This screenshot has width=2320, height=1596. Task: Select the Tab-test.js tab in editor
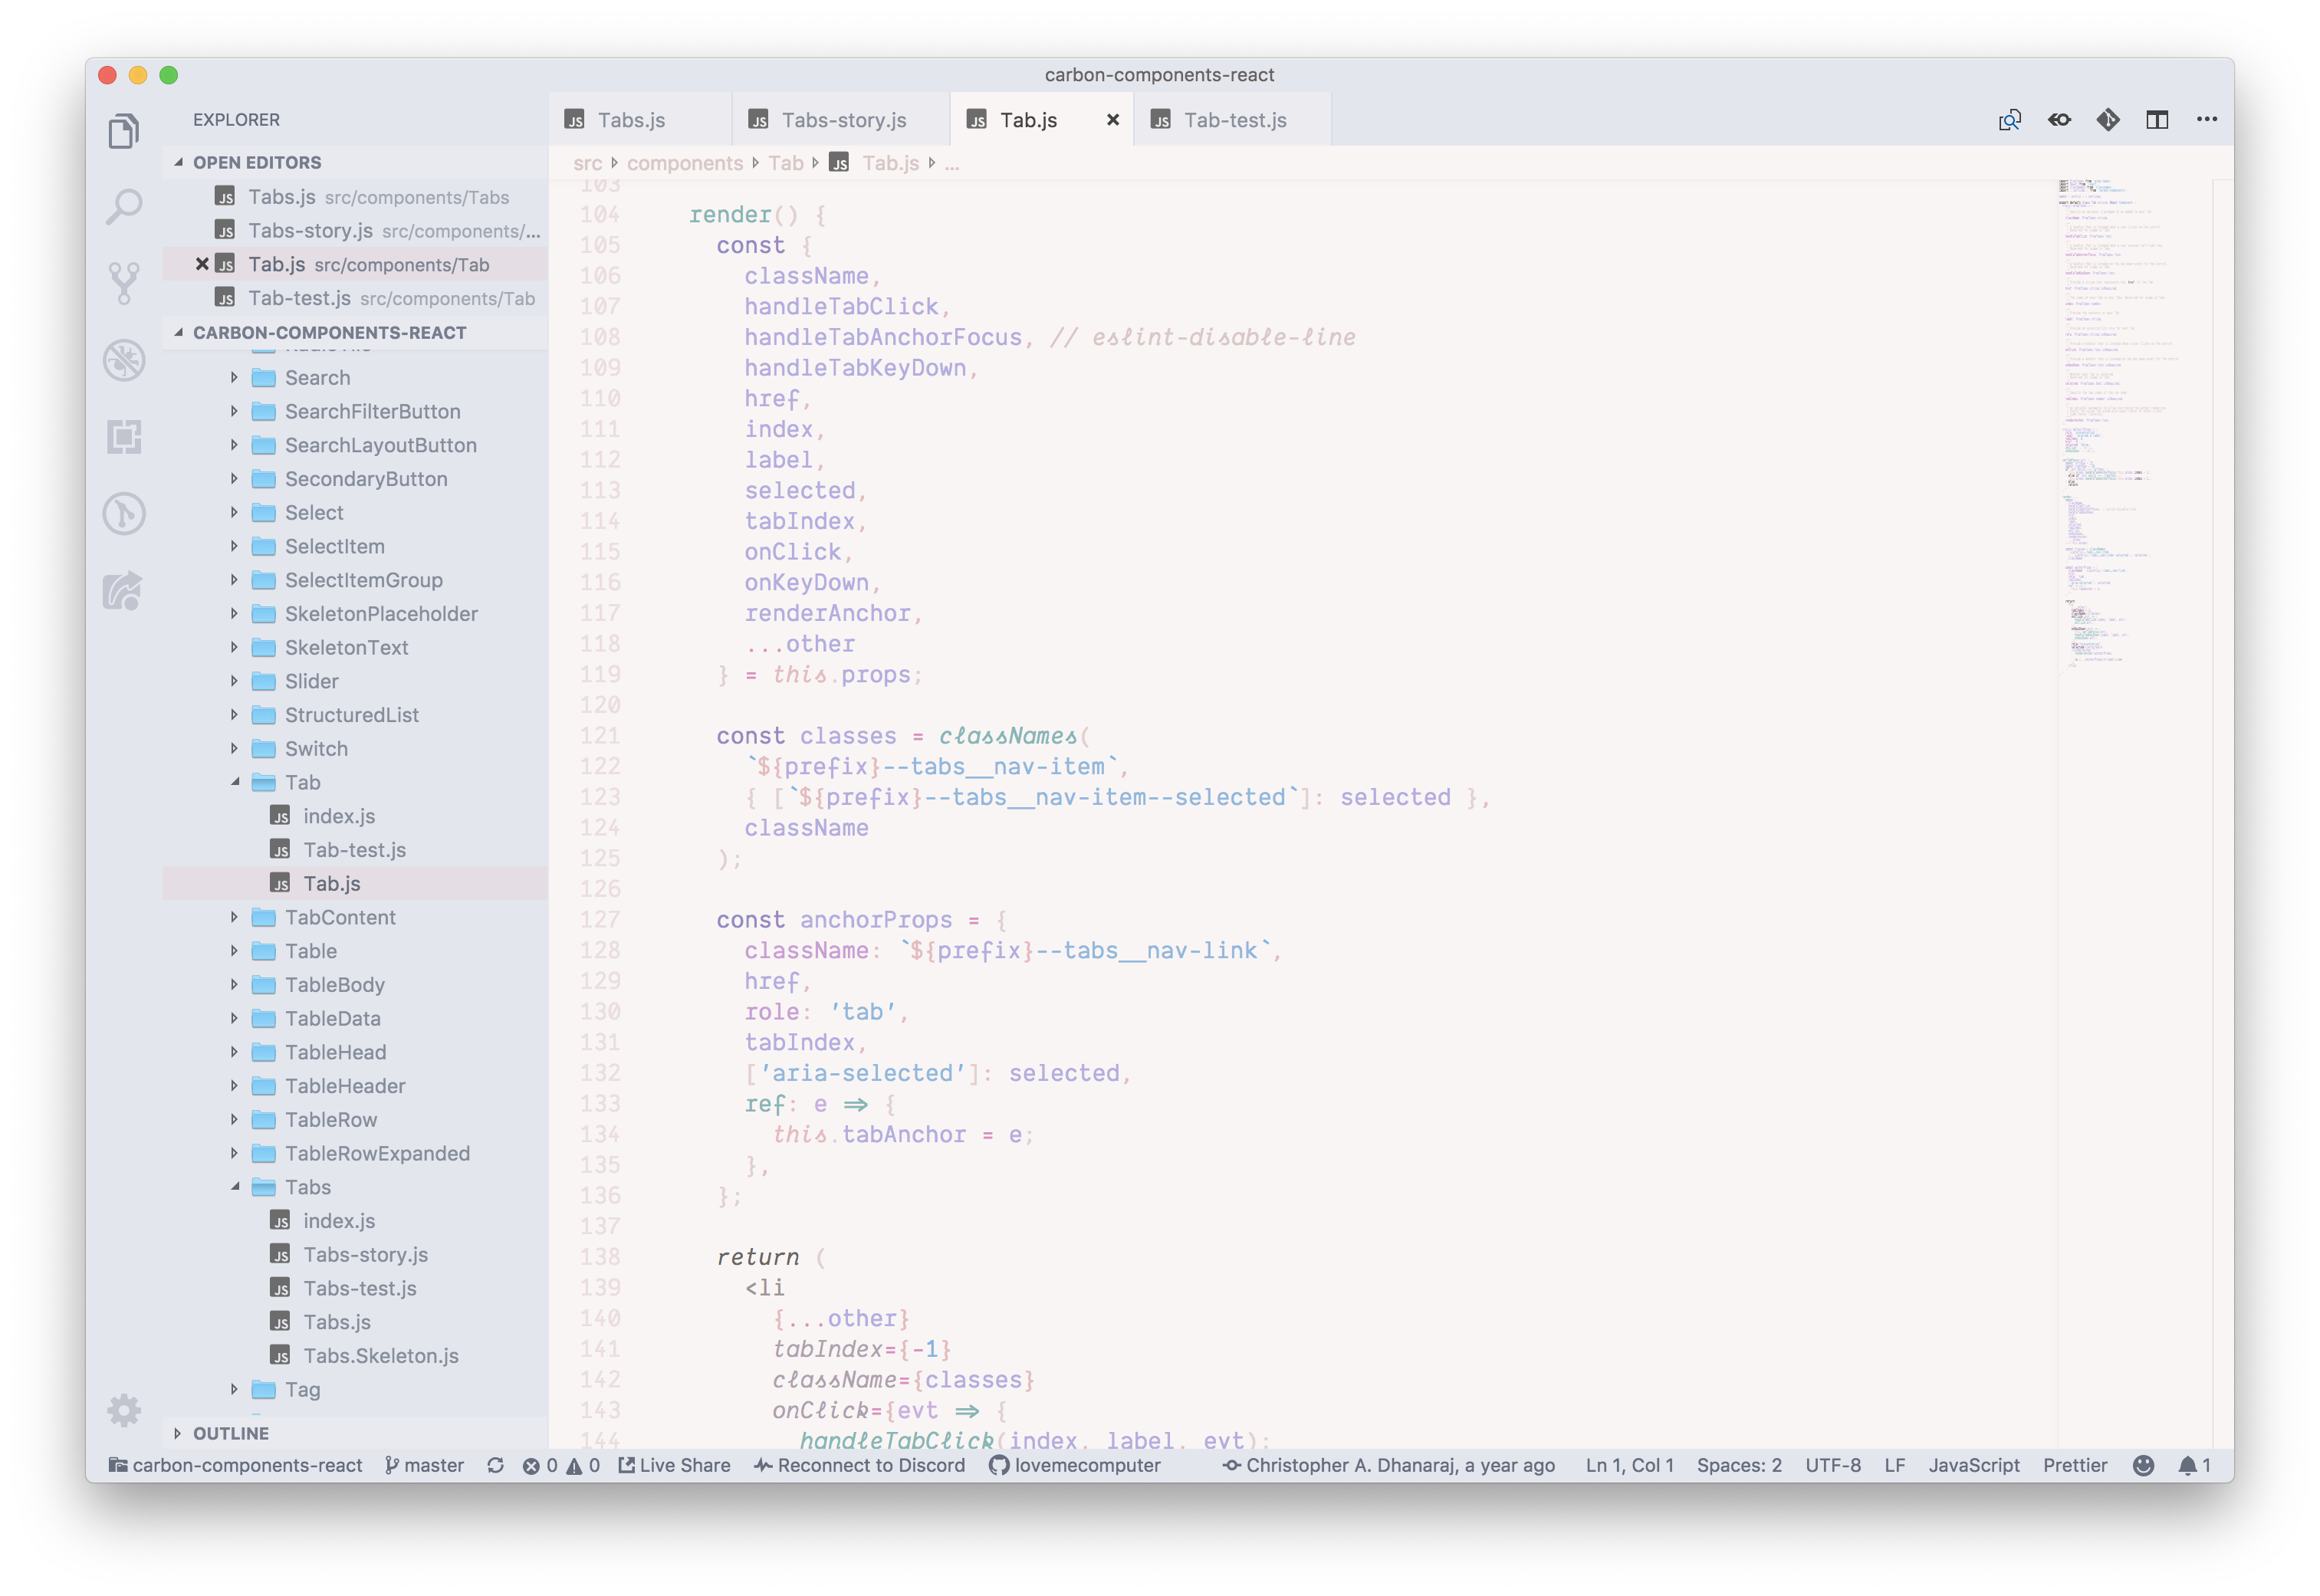[x=1234, y=118]
